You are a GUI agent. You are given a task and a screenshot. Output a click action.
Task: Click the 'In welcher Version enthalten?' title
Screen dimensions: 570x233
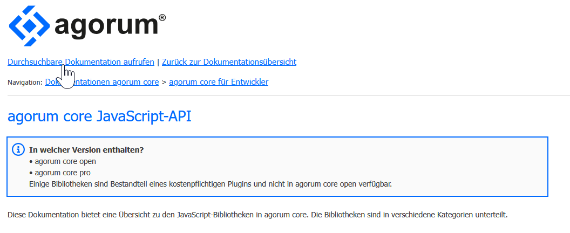click(86, 150)
